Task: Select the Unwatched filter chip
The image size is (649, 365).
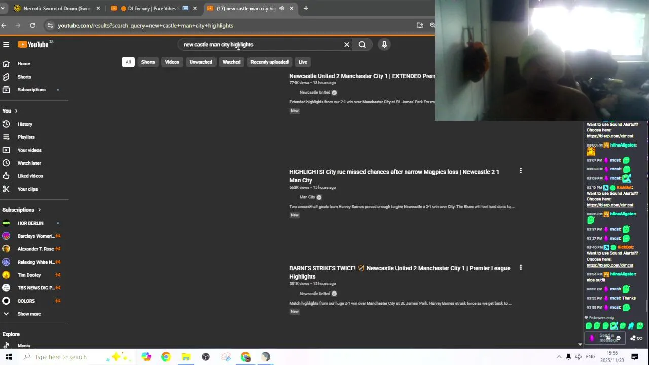Action: (x=201, y=62)
